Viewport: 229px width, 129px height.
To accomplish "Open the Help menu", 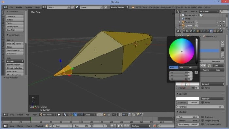I will (x=37, y=7).
